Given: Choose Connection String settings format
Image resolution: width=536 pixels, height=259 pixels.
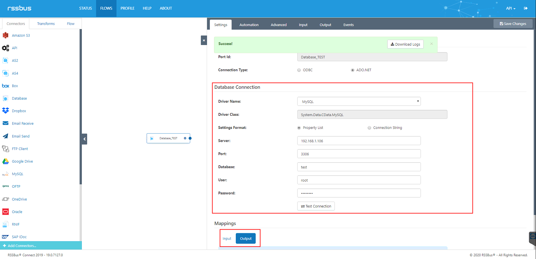Looking at the screenshot, I should [x=369, y=128].
